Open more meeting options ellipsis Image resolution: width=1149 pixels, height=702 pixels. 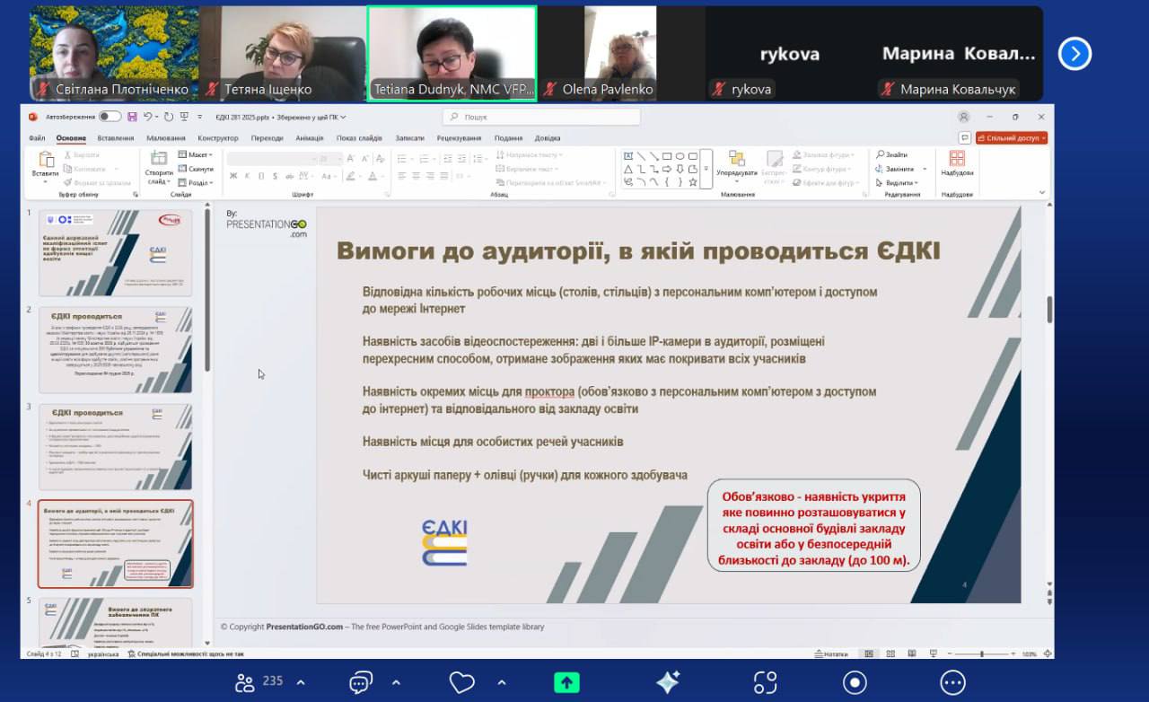[952, 682]
